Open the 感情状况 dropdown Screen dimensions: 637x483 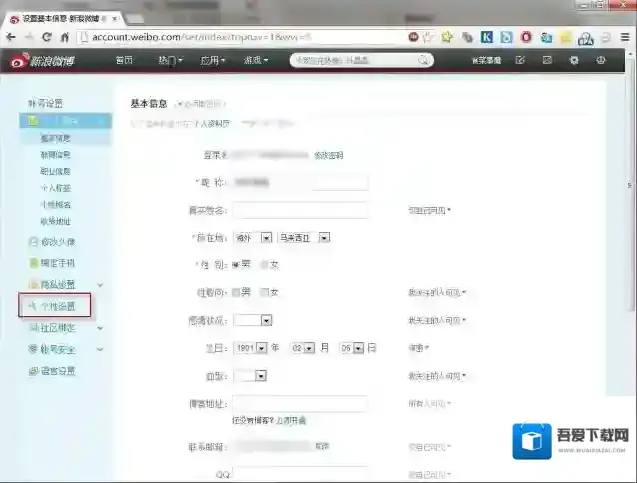pos(253,320)
